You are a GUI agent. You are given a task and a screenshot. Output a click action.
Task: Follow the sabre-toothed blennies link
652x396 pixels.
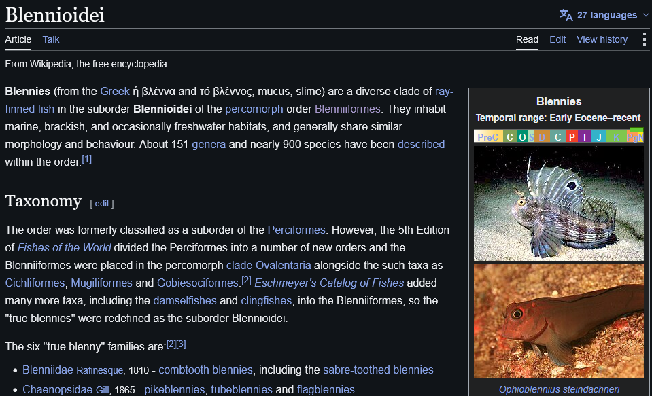[378, 370]
